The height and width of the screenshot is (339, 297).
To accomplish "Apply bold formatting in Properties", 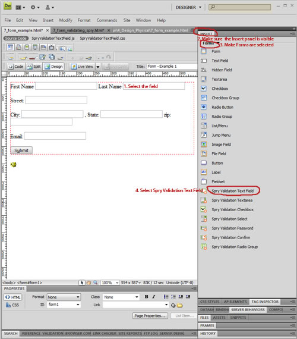I will pyautogui.click(x=147, y=297).
